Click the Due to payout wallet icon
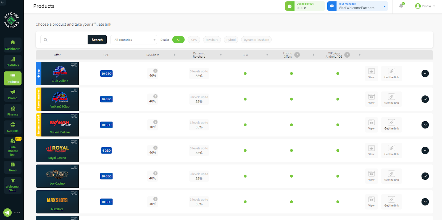 point(290,6)
